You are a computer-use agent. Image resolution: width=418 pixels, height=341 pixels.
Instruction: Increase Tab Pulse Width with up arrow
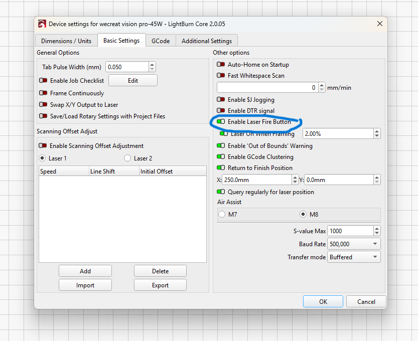pyautogui.click(x=152, y=65)
